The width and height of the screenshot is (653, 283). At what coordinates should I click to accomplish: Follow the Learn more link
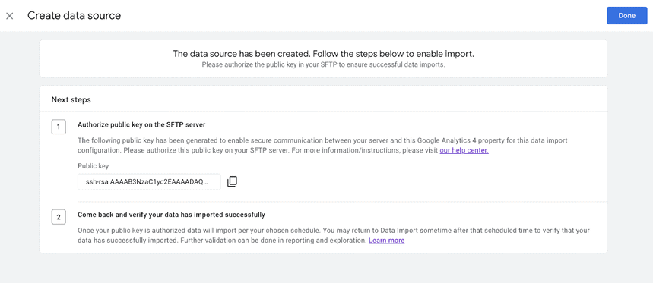[386, 241]
